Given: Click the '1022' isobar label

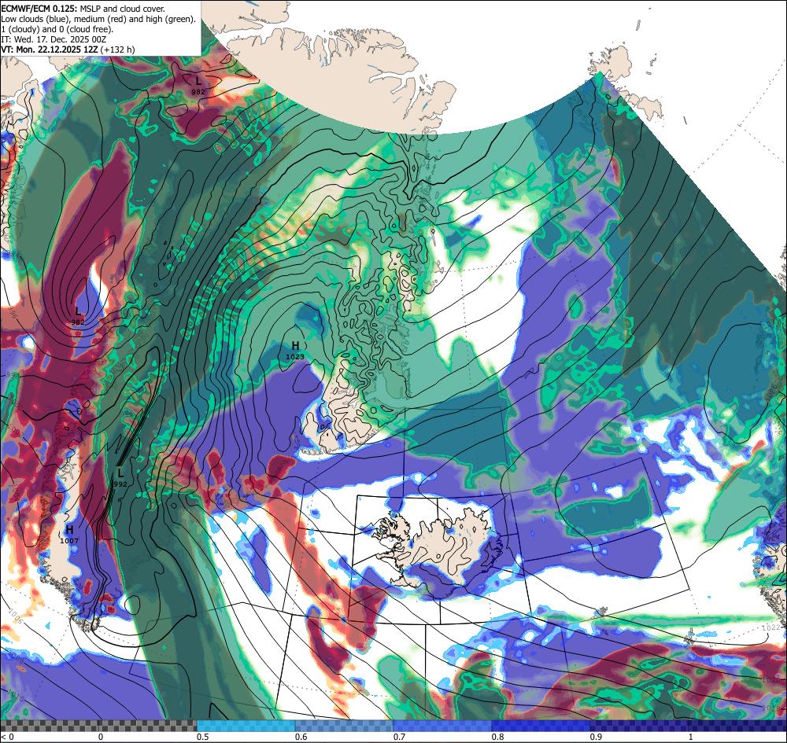Looking at the screenshot, I should [x=770, y=627].
